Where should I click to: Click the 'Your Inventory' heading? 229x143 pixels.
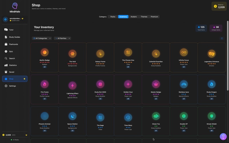(44, 27)
